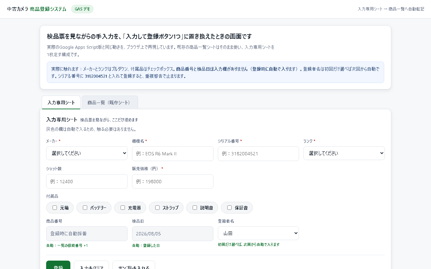
Task: Click the note 灰色の欄は自動で入るため、触る必要はありません。
Action: pyautogui.click(x=91, y=129)
